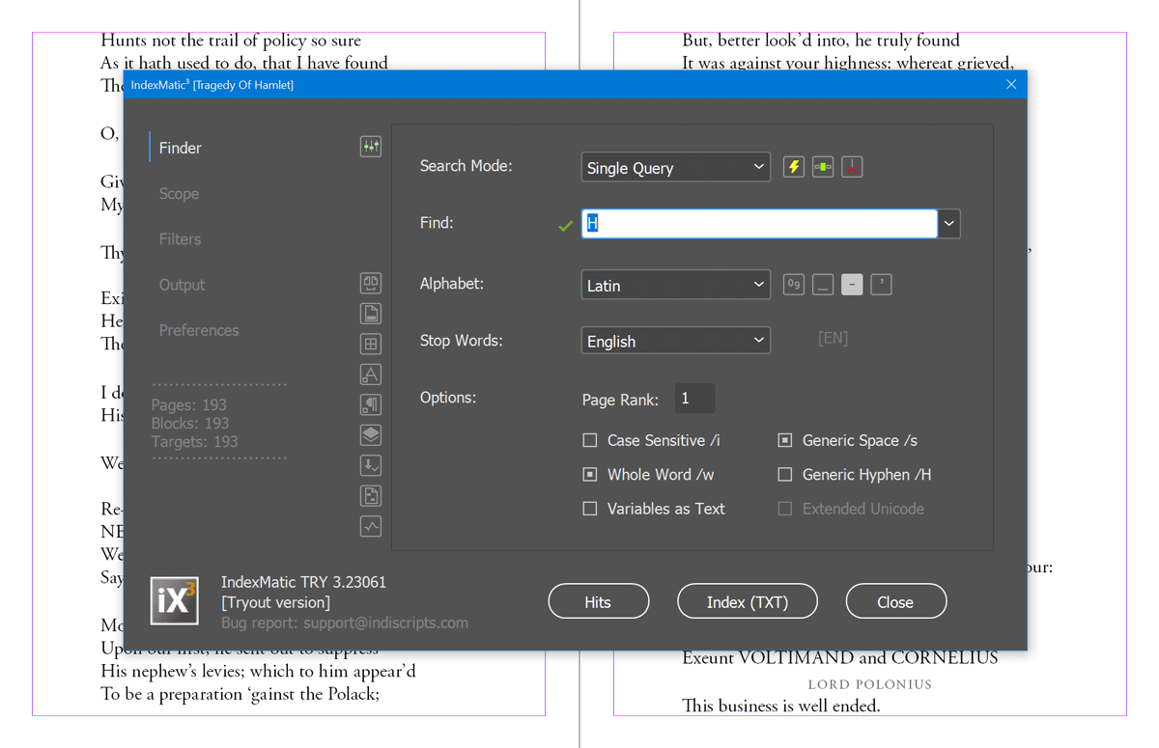
Task: Click 'LORD POLONIUS' in the document page
Action: point(869,684)
